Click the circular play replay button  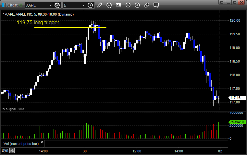[128, 5]
